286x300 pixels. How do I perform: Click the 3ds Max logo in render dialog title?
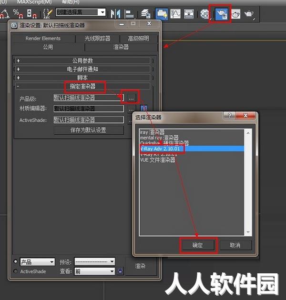[14, 25]
